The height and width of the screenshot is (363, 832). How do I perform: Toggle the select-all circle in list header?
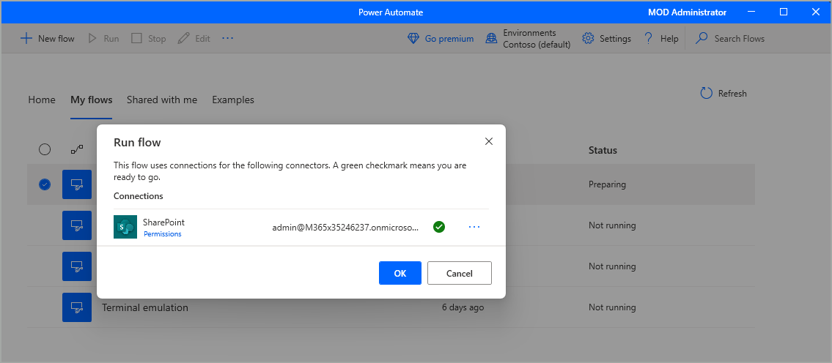click(45, 149)
